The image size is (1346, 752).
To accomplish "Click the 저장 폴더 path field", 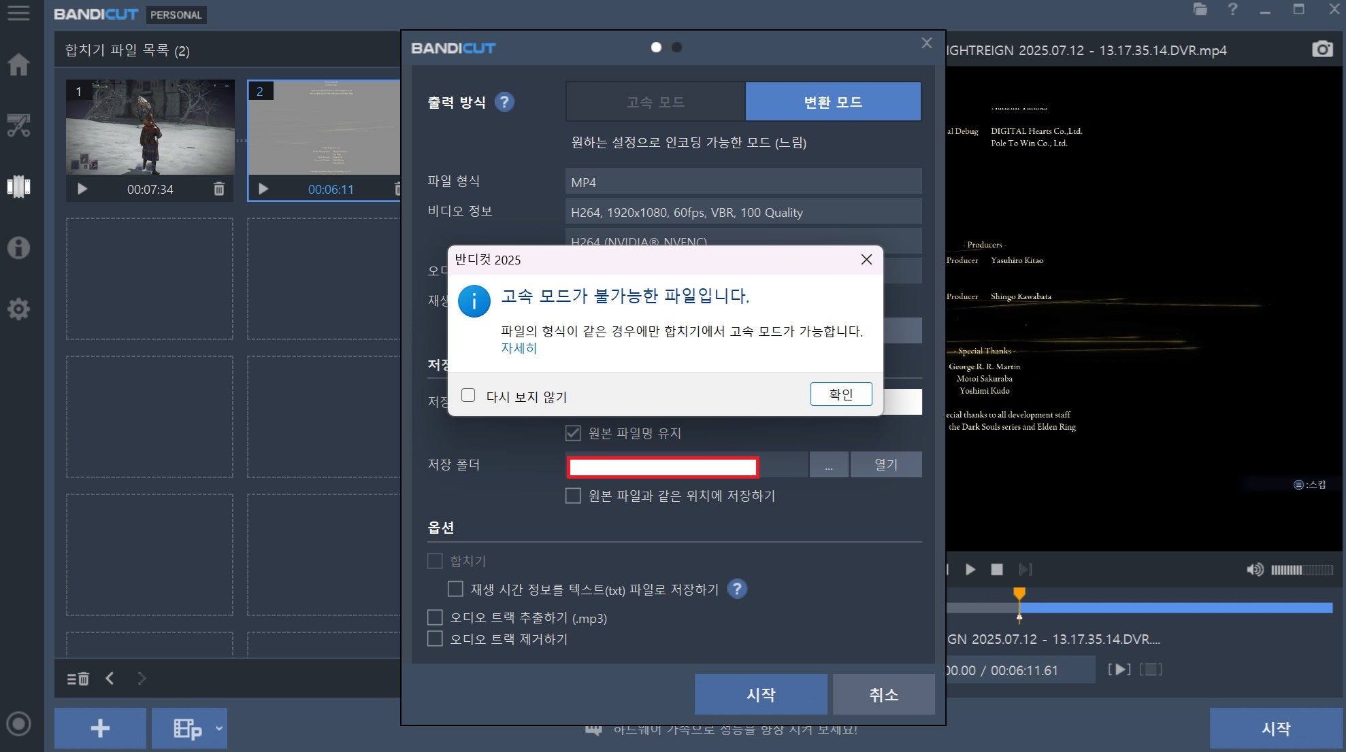I will [686, 466].
